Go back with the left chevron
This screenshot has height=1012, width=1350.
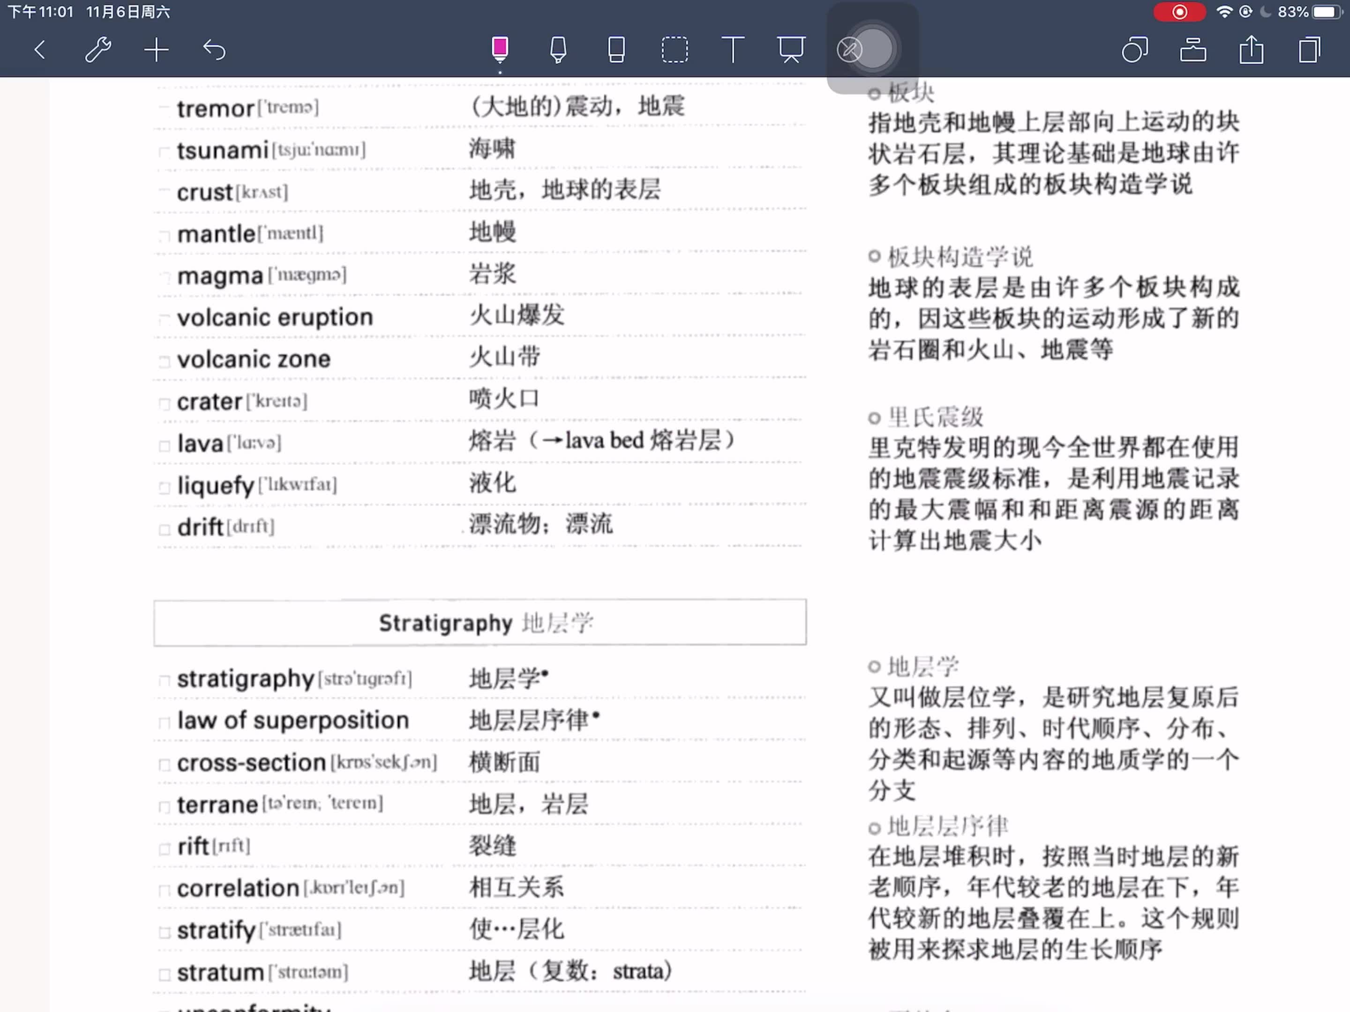[40, 49]
